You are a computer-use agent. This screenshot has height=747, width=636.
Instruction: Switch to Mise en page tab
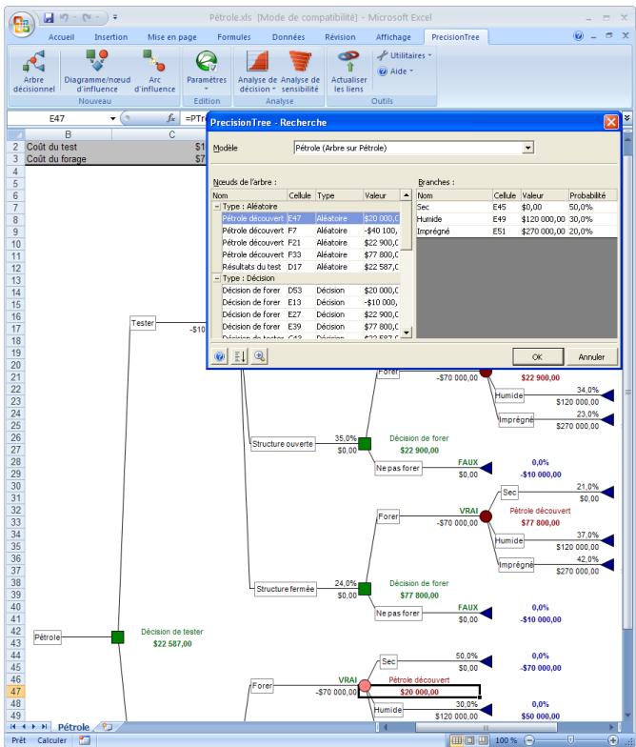[x=171, y=37]
